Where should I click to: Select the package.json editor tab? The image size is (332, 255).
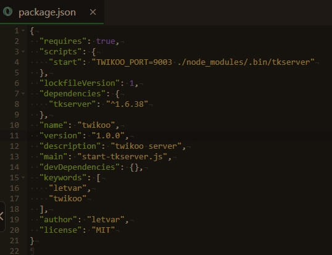[52, 12]
